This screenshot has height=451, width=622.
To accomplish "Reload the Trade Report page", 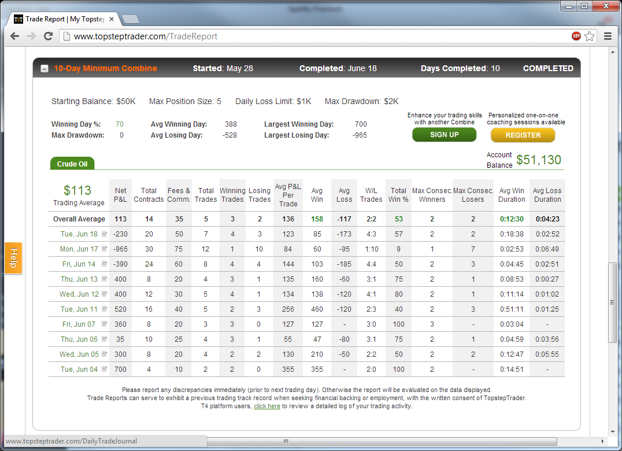I will 49,36.
